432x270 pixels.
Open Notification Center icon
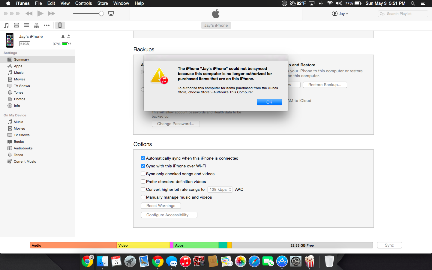(422, 3)
